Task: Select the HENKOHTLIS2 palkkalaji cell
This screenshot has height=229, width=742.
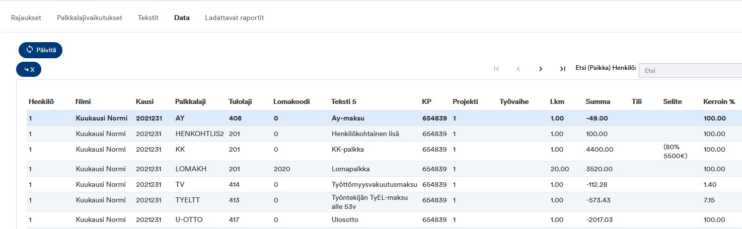Action: 199,134
